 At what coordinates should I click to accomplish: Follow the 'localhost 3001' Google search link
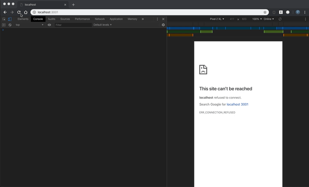[237, 104]
